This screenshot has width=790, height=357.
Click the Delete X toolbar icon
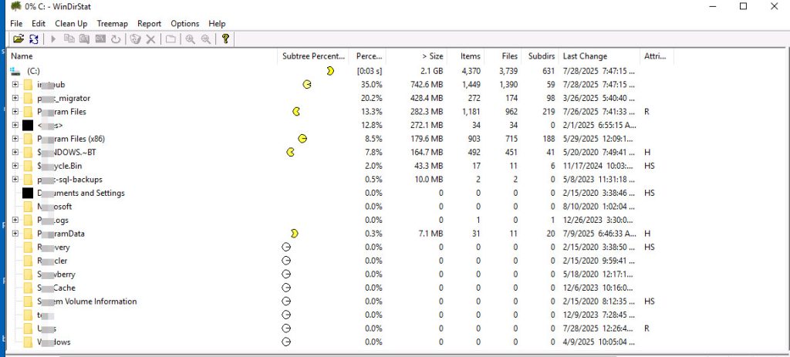coord(150,39)
